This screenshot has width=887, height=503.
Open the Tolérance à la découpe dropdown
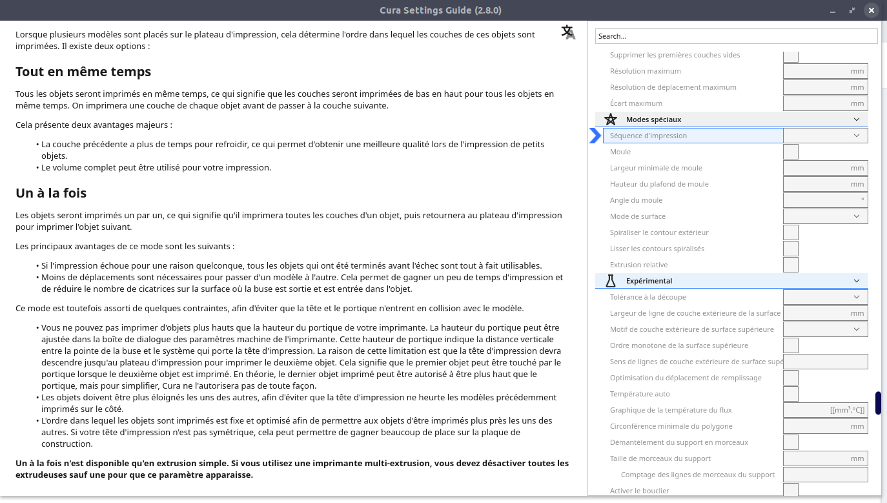click(826, 297)
